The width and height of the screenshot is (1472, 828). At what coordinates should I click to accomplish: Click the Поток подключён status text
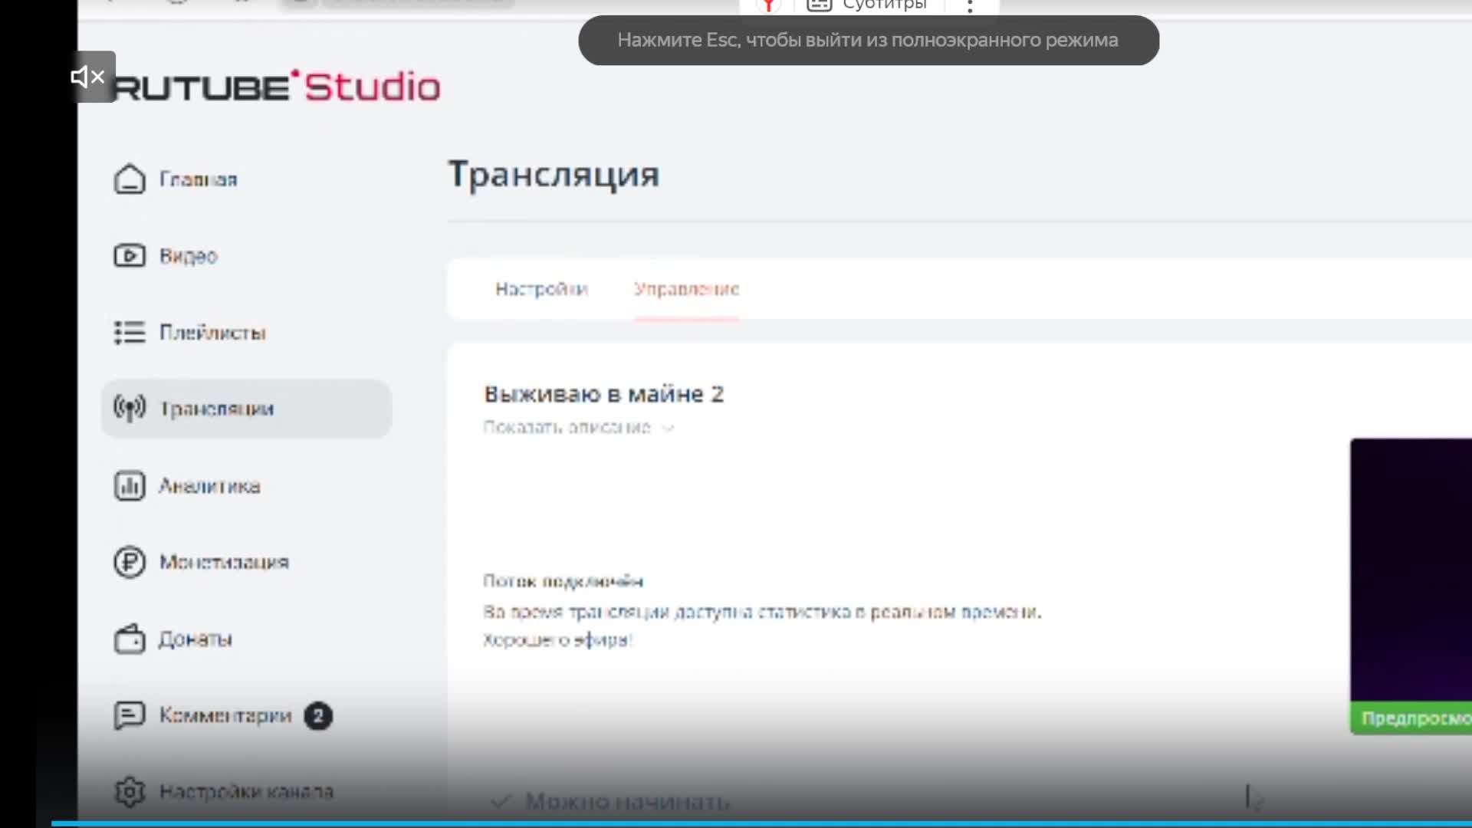pyautogui.click(x=563, y=581)
